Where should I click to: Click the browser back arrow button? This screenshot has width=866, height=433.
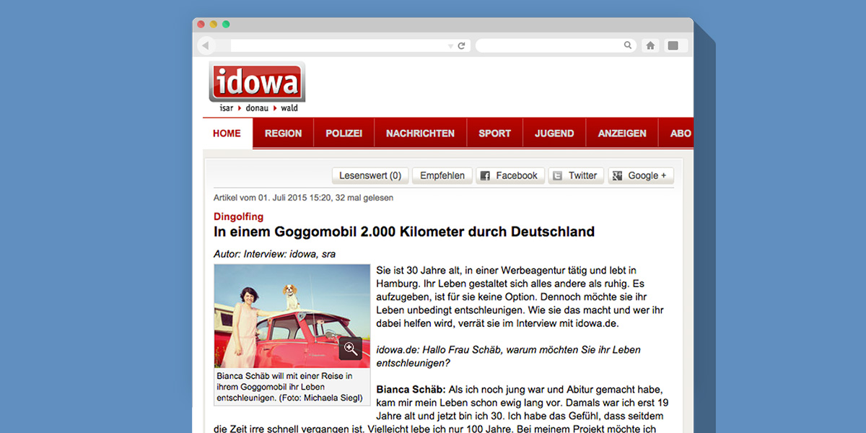click(206, 45)
